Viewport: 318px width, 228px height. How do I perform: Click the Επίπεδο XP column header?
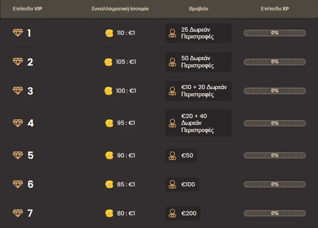point(275,9)
